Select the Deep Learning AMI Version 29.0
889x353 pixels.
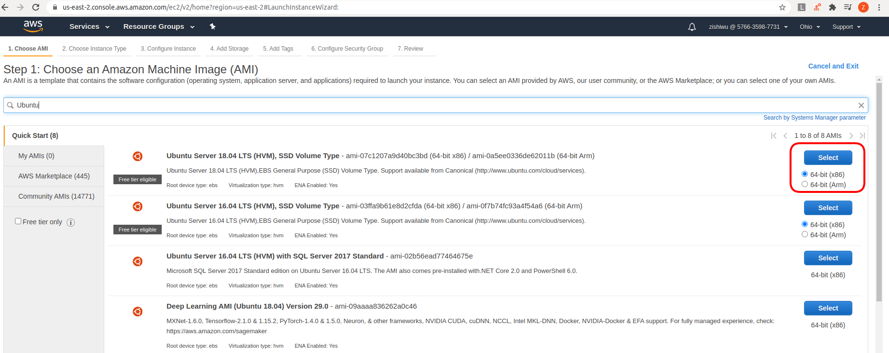(x=828, y=308)
